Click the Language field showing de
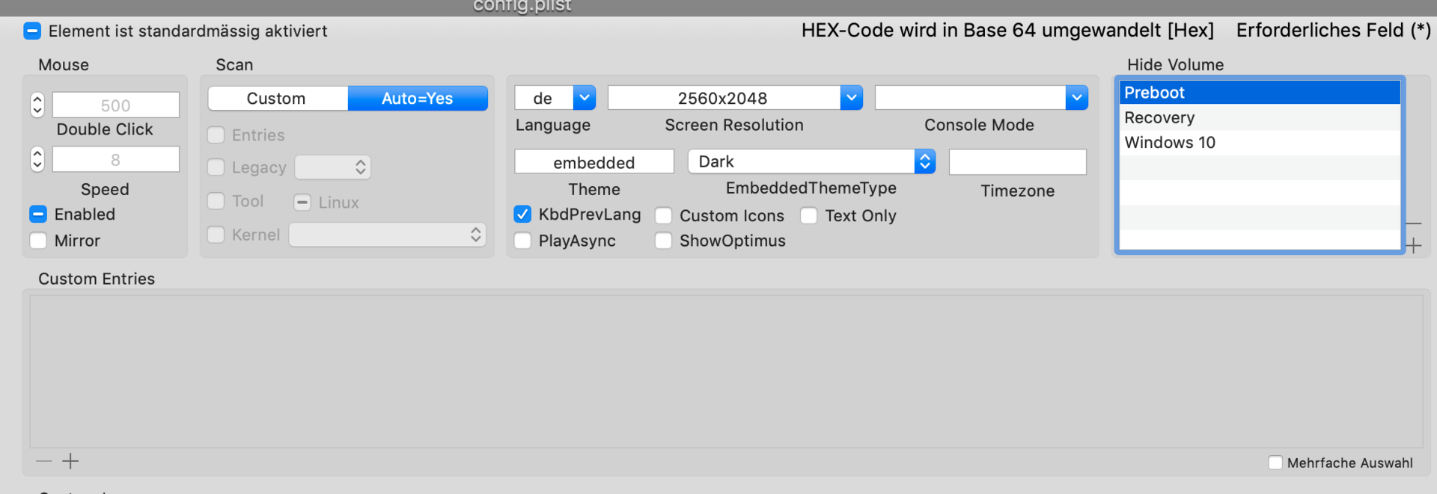The height and width of the screenshot is (494, 1437). tap(544, 98)
